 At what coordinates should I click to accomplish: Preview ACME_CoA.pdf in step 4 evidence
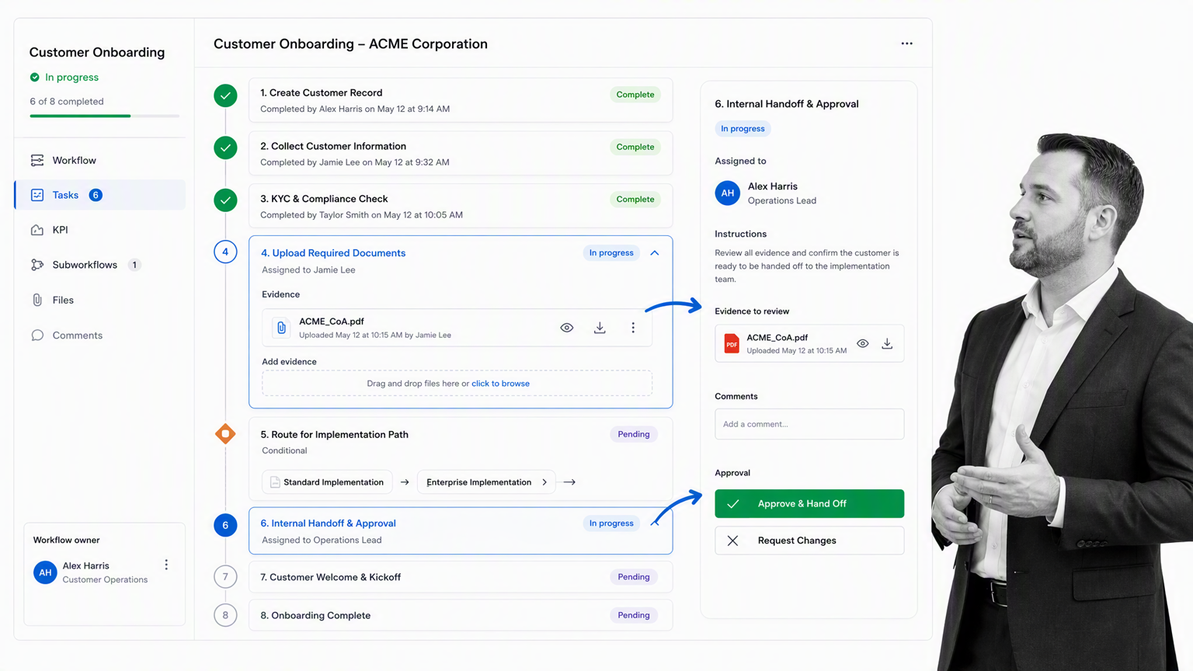tap(567, 328)
